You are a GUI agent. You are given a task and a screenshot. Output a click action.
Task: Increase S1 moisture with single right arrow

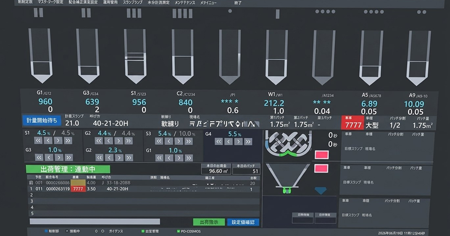tap(58, 140)
